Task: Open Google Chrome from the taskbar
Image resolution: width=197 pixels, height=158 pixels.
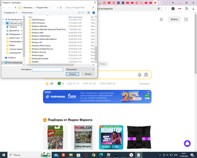Action: (x=93, y=155)
